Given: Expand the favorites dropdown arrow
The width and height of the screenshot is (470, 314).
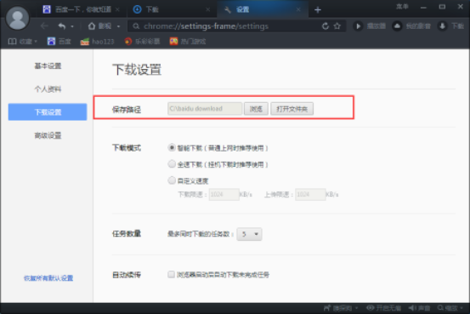Looking at the screenshot, I should click(36, 42).
